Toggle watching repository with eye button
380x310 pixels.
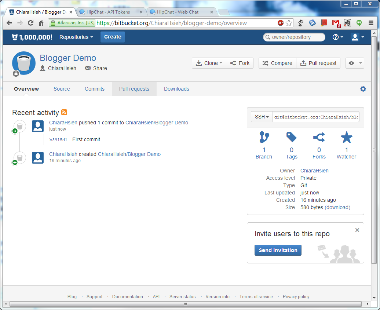click(x=351, y=63)
